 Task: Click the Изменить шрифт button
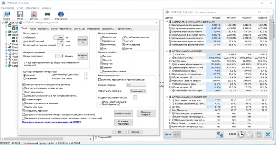click(x=124, y=113)
